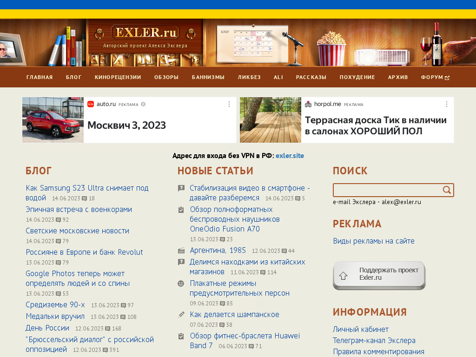The image size is (476, 357).
Task: Click the pencil icon beside Как делается шампанское
Action: (x=181, y=315)
